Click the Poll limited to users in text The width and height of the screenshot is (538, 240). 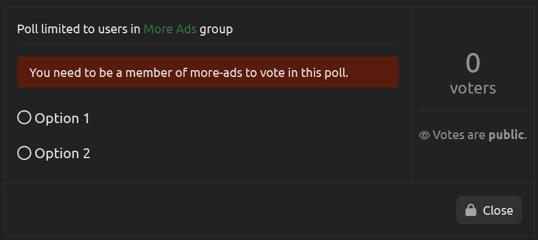point(79,29)
